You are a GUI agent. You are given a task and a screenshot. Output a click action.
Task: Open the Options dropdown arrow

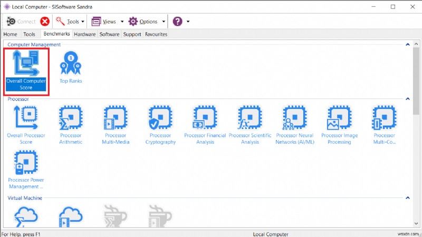[x=164, y=22]
